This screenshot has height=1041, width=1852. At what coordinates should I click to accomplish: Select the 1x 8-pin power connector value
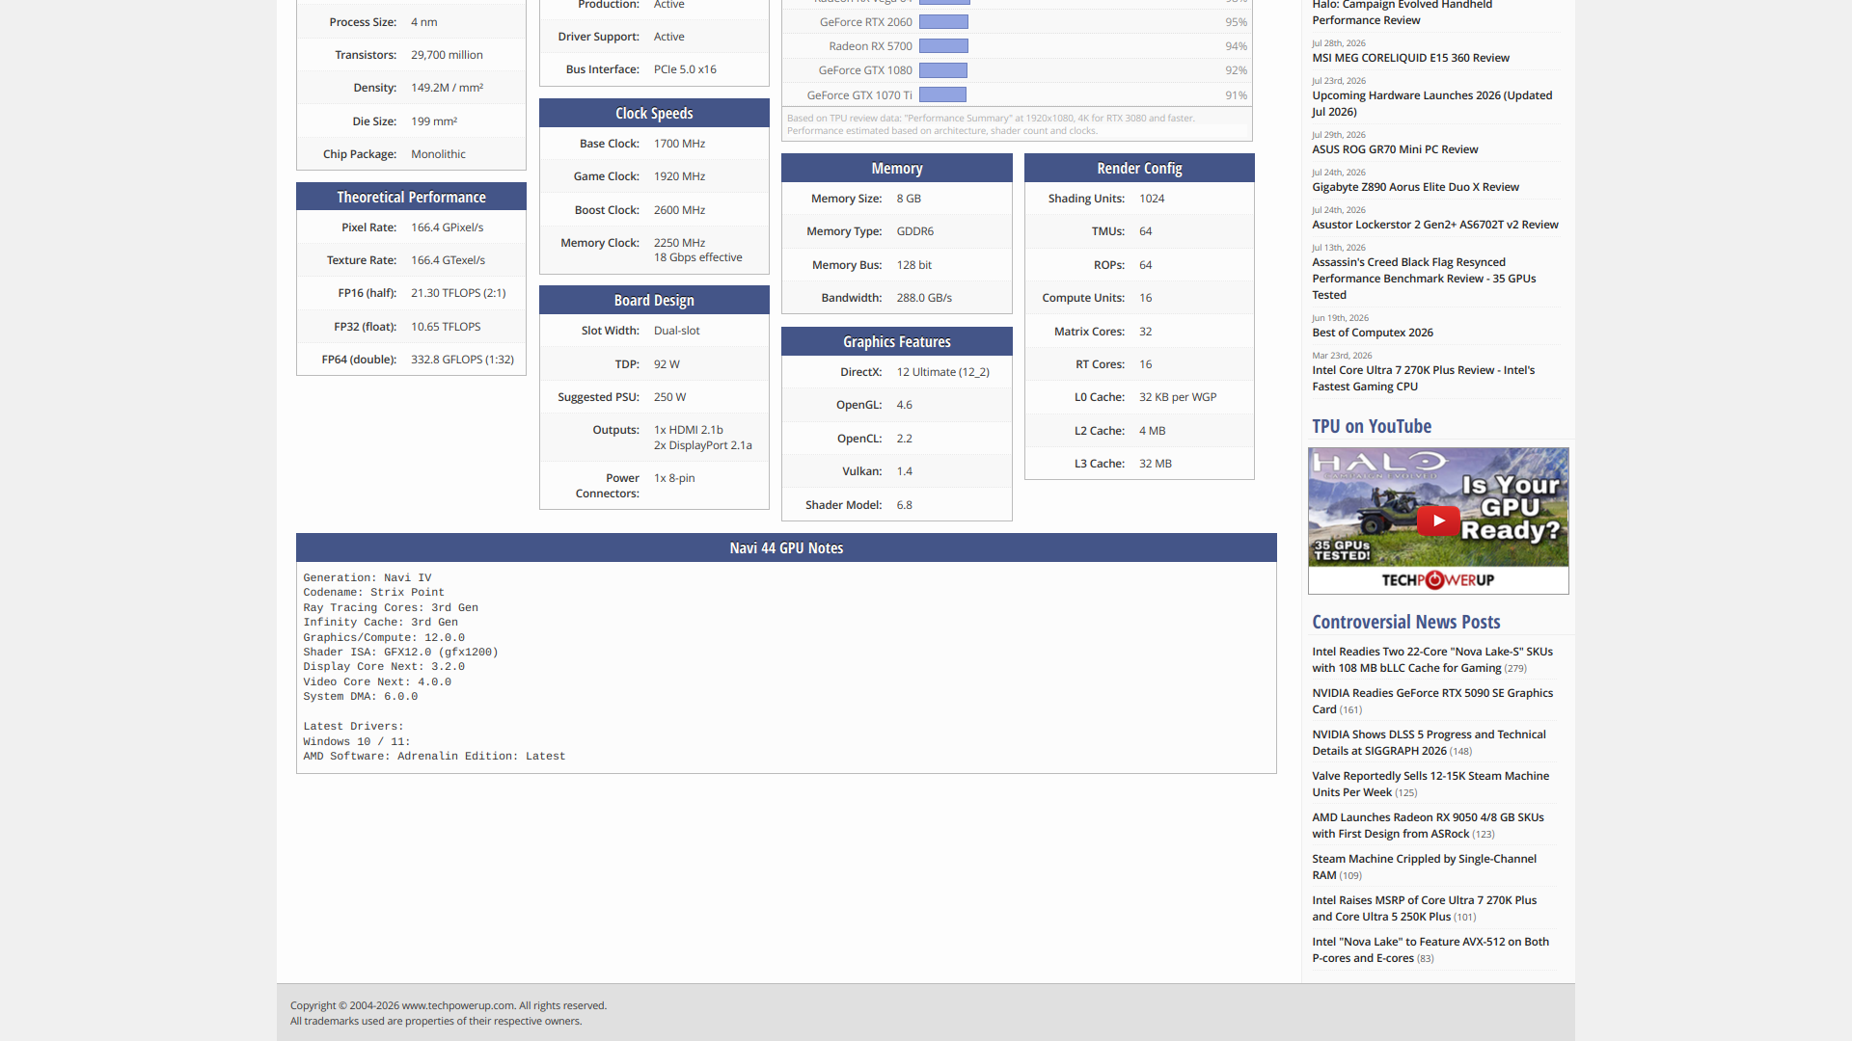(674, 478)
